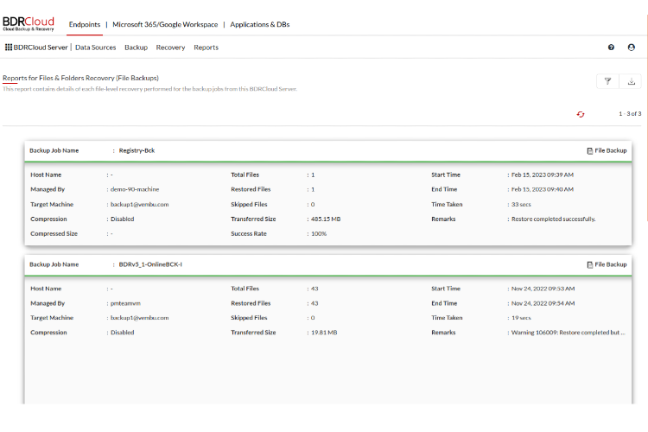Click Registry-Bck target machine backup1@vembu.com
Screen dimensions: 648x432
tap(139, 204)
